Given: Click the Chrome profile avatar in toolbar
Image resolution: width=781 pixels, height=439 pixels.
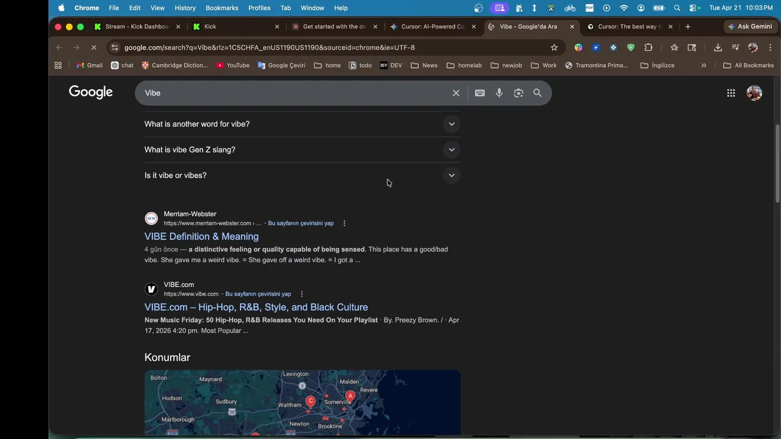Looking at the screenshot, I should (753, 48).
